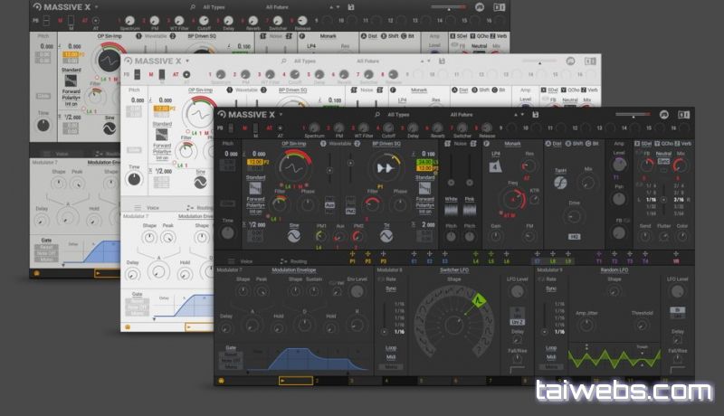Open the All Types preset filter dropdown

(398, 115)
